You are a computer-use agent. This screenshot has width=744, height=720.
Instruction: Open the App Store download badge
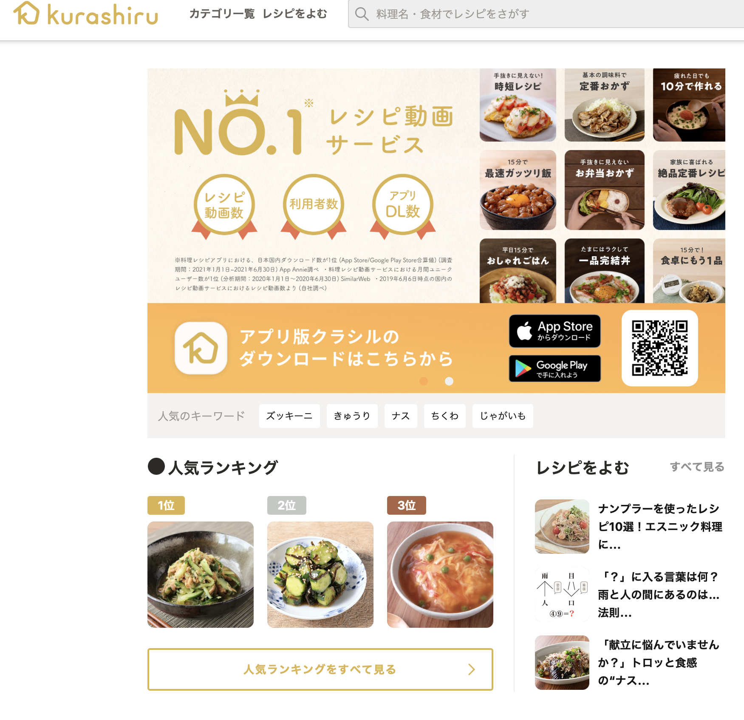(554, 331)
